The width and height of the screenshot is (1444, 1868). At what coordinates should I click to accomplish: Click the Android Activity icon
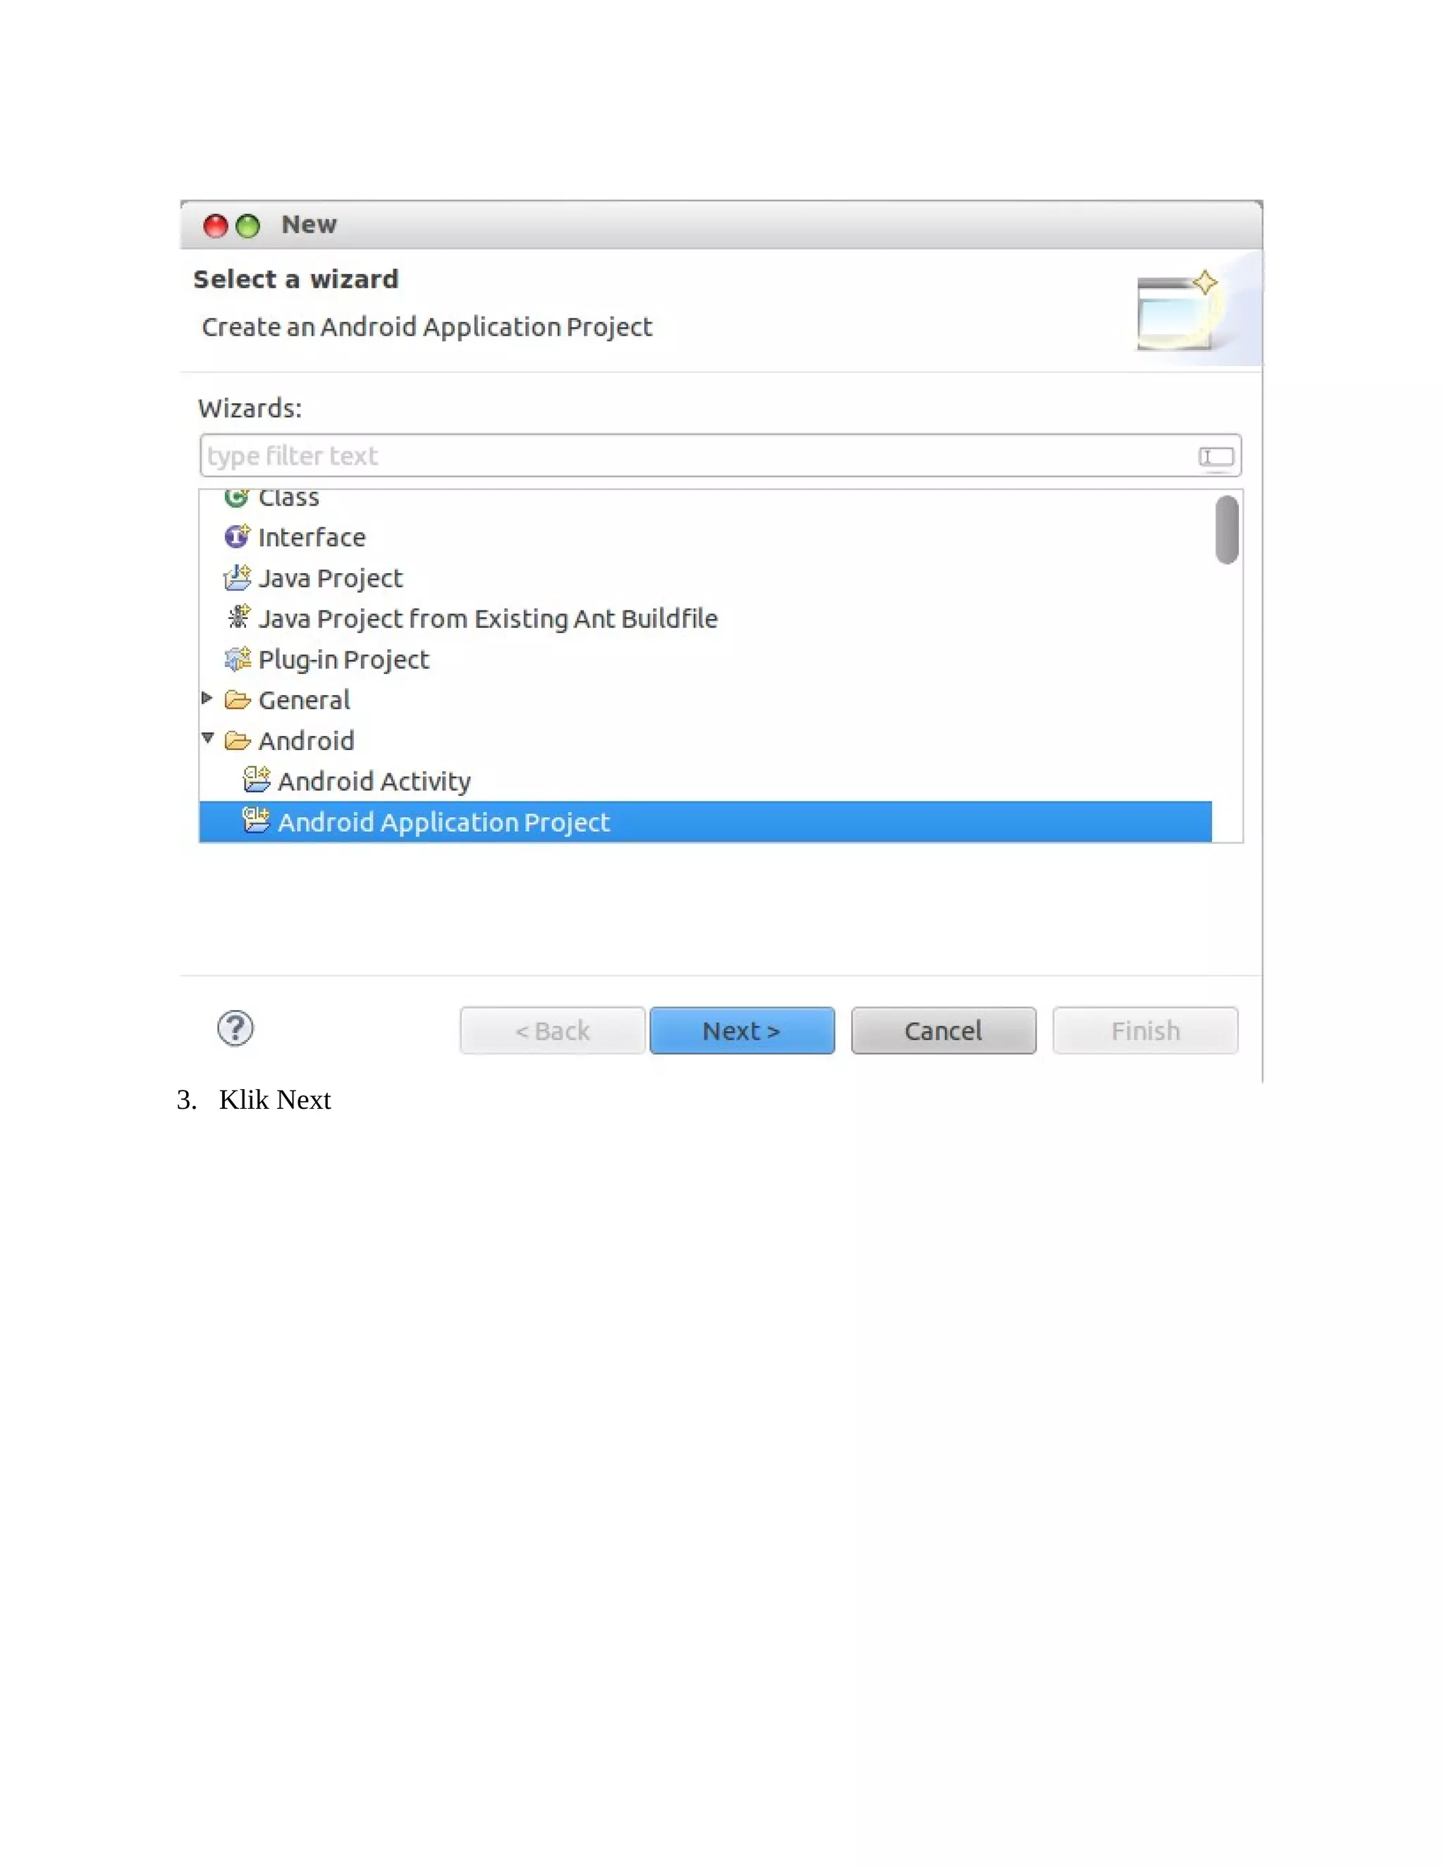coord(257,779)
